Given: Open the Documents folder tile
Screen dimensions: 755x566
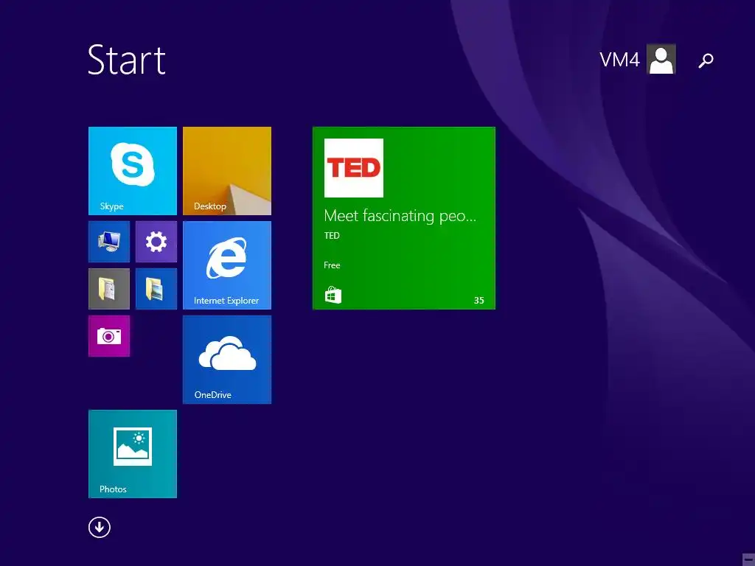Looking at the screenshot, I should click(109, 289).
